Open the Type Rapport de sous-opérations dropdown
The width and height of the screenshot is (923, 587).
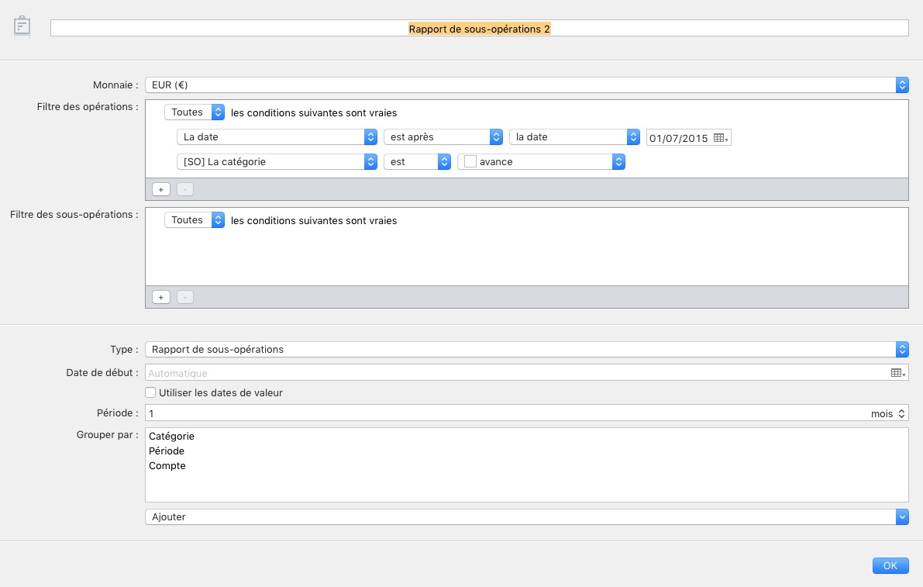(526, 349)
